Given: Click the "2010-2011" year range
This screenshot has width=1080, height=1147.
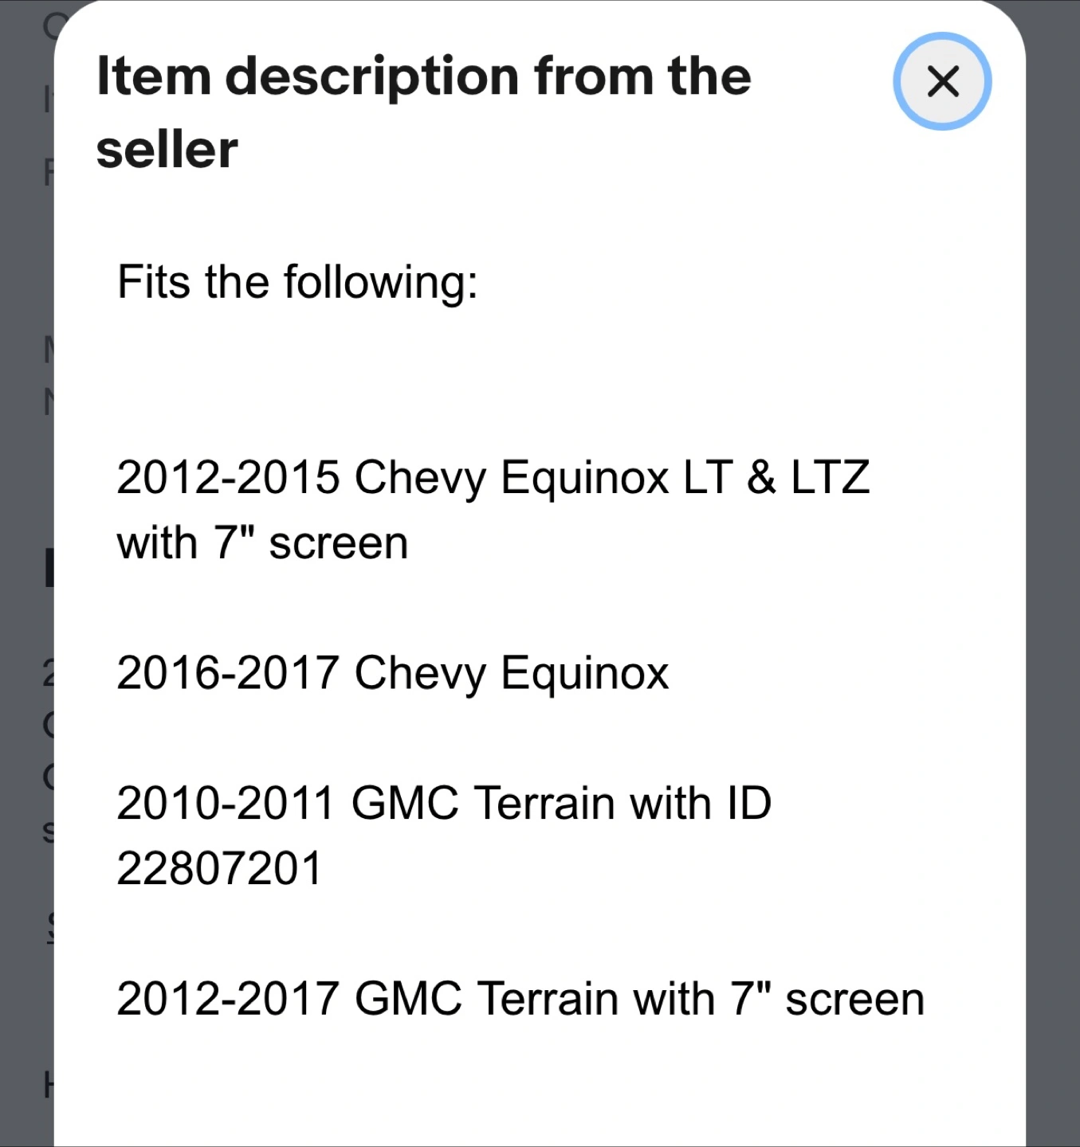Looking at the screenshot, I should pos(226,803).
